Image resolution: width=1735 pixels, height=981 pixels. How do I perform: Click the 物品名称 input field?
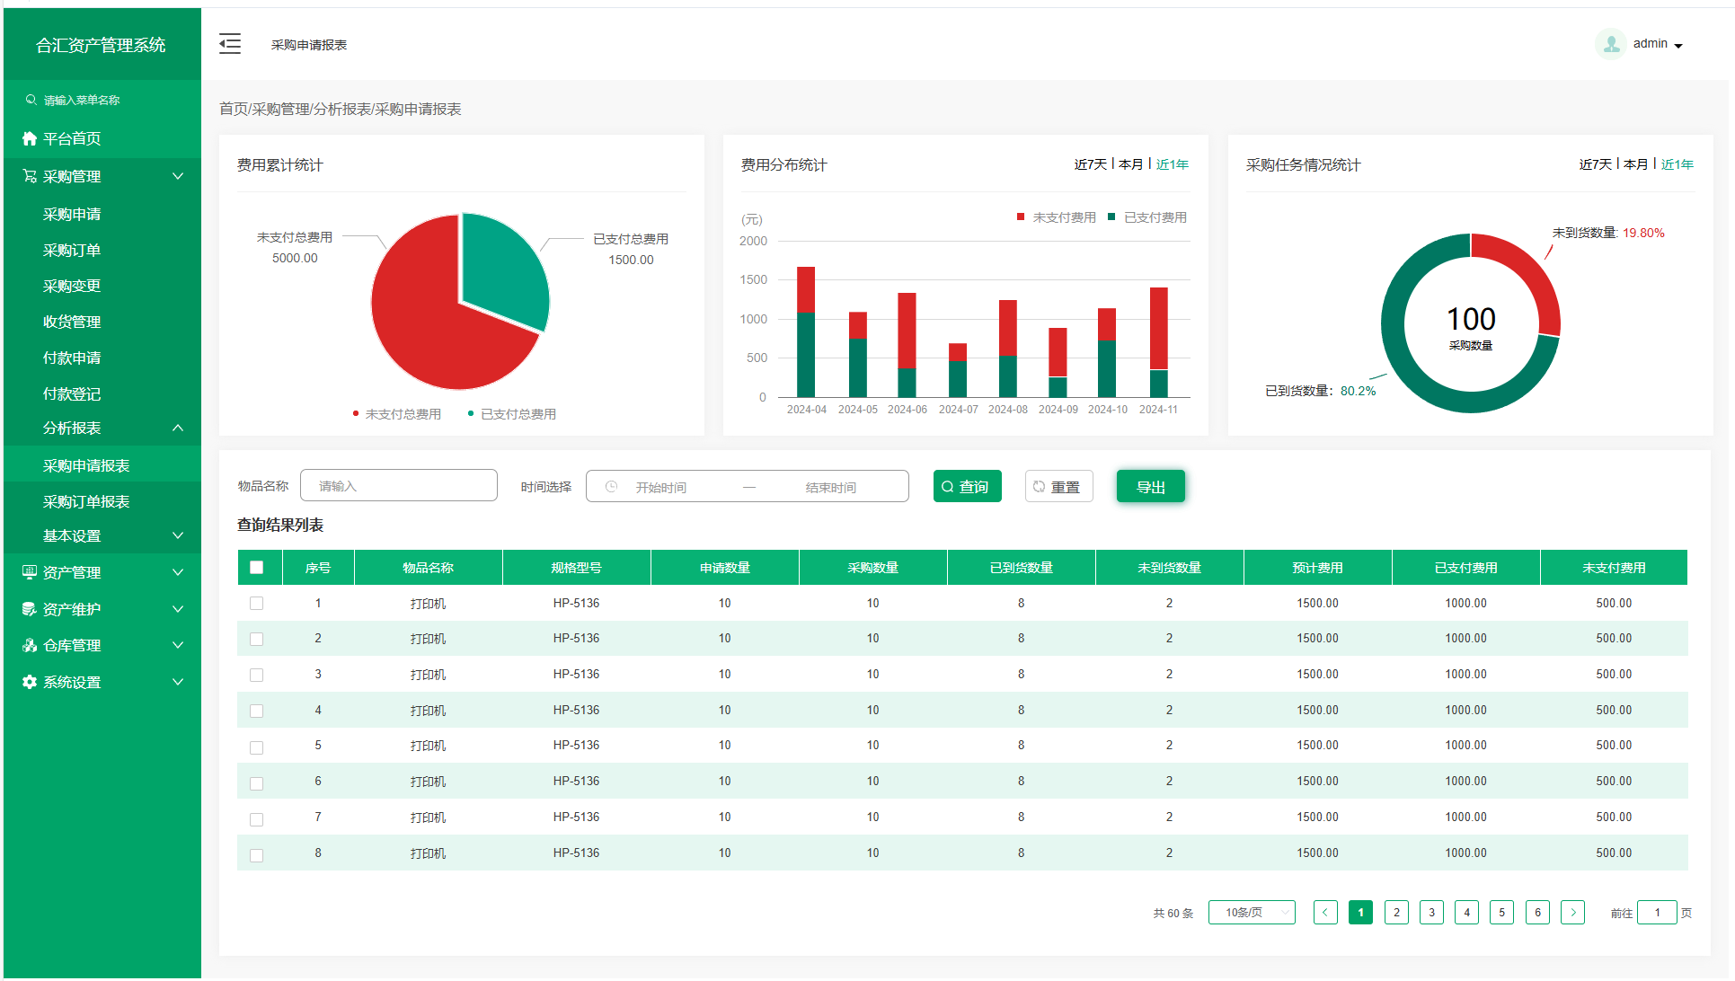tap(399, 486)
